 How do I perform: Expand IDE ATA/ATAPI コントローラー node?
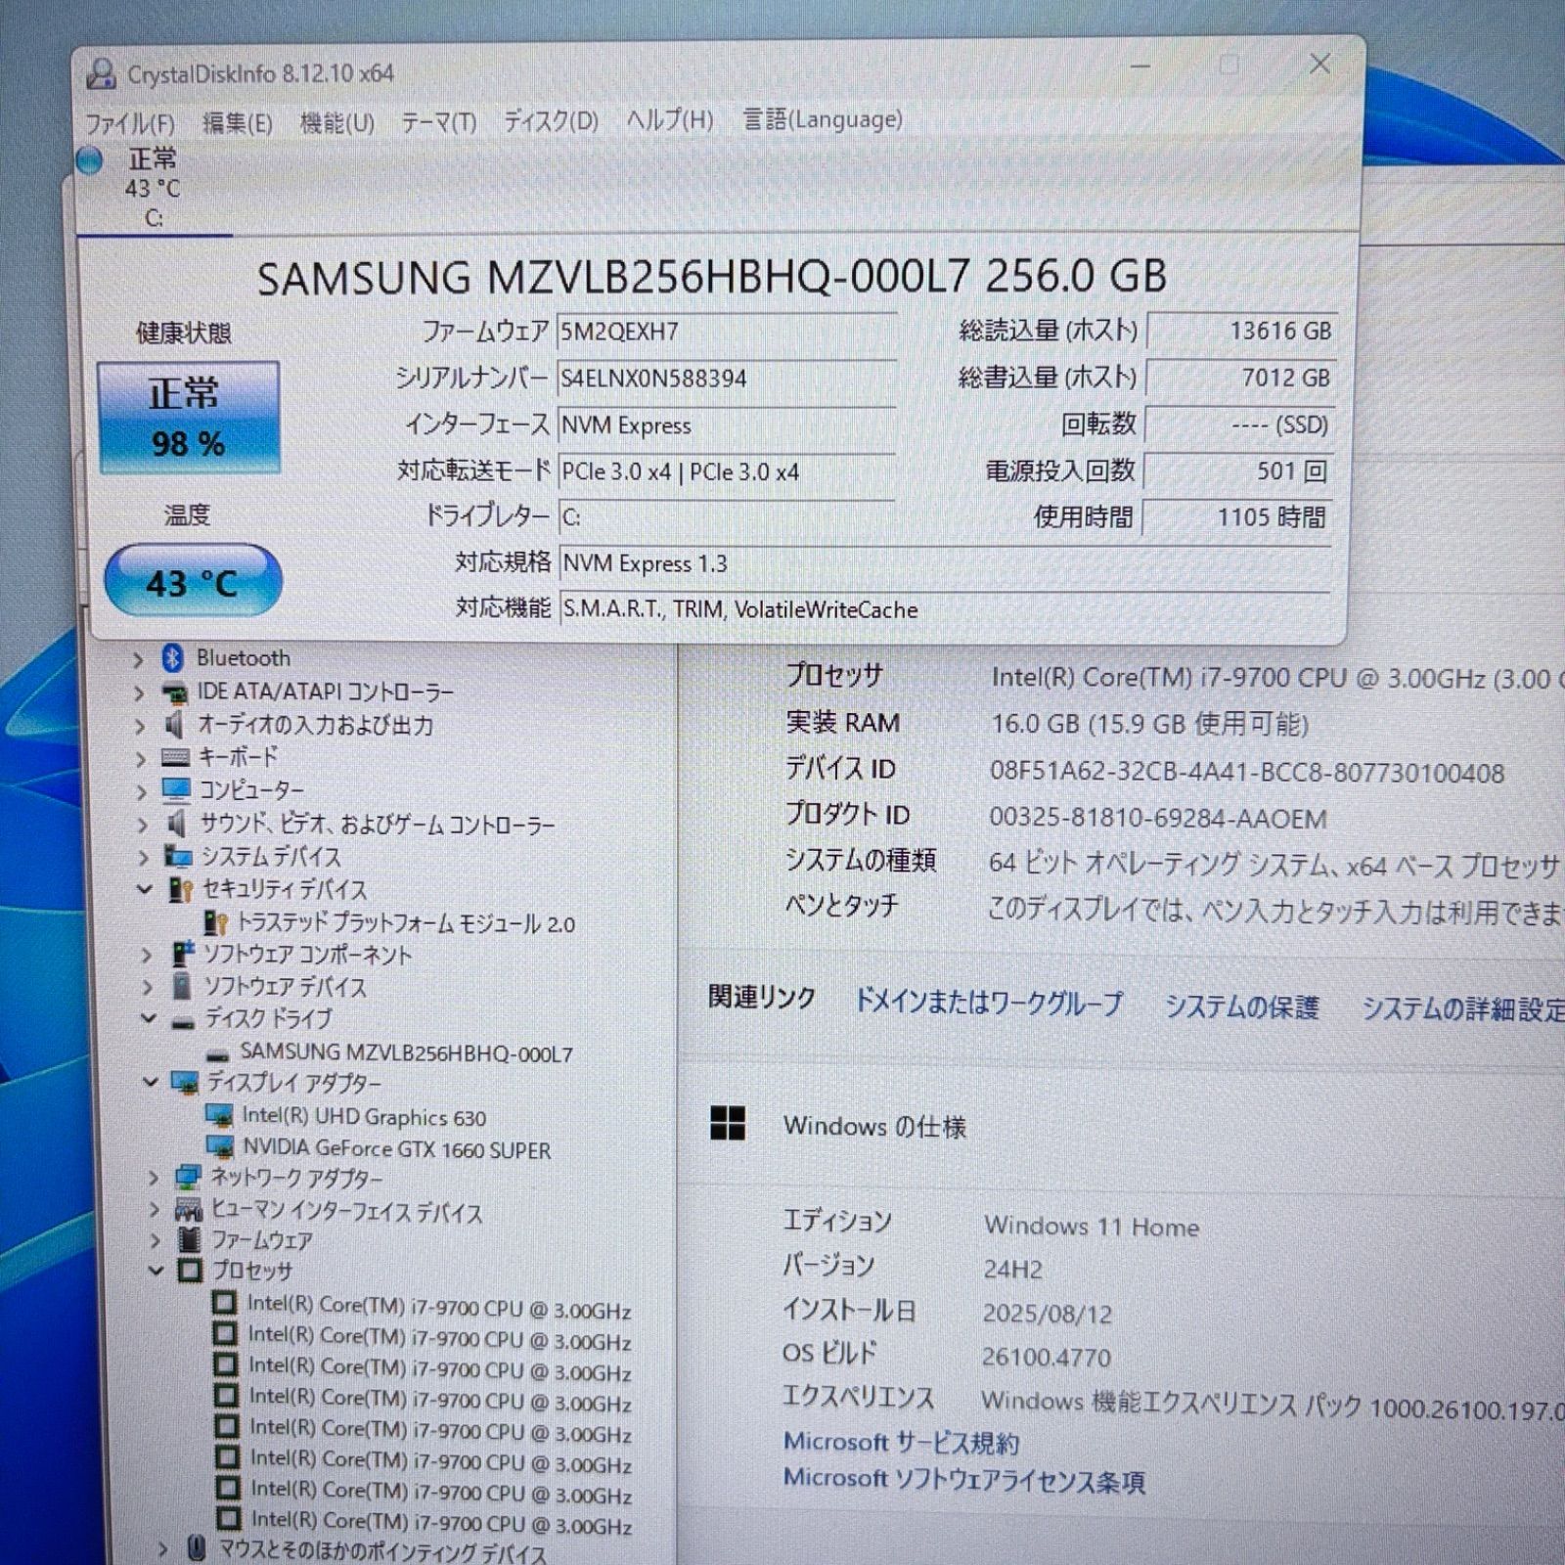point(139,693)
